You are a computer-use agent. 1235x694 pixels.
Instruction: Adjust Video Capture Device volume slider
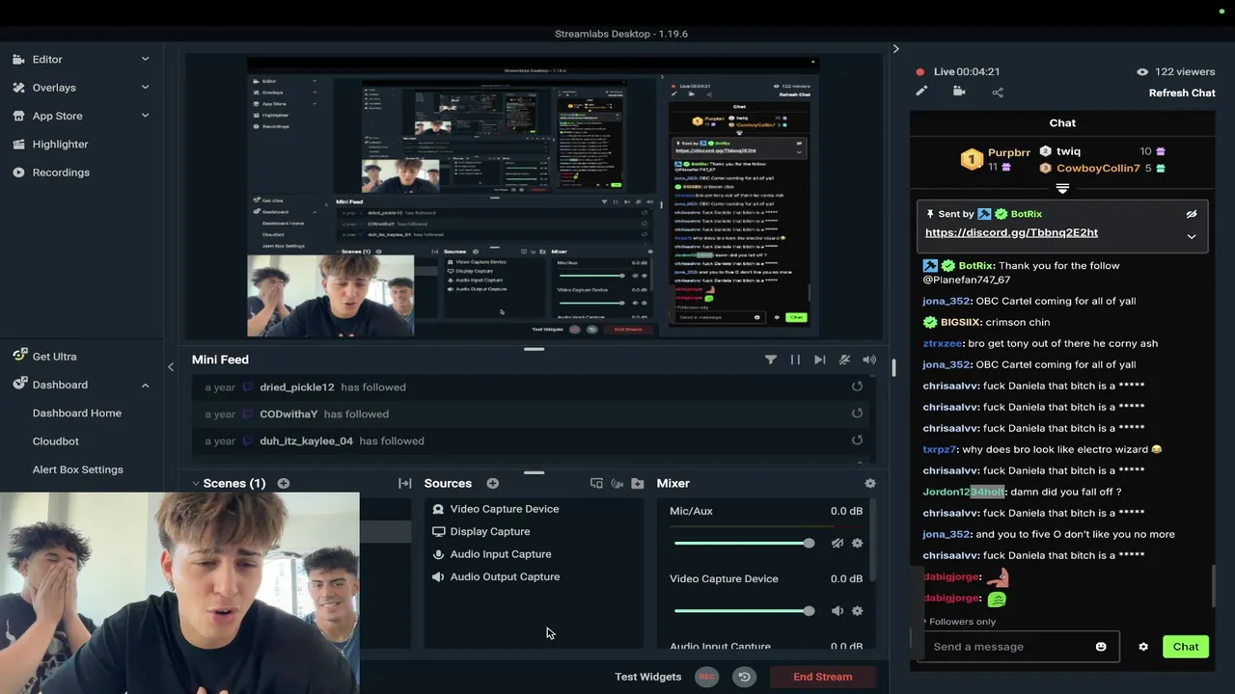click(x=744, y=610)
